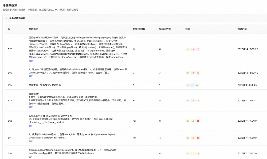Select ID cell 511
Image resolution: width=267 pixels, height=159 pixels.
(10, 138)
